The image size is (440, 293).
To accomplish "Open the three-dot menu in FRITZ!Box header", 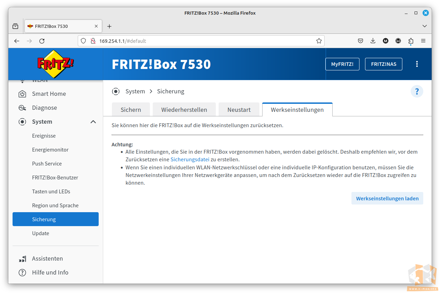I will 417,64.
